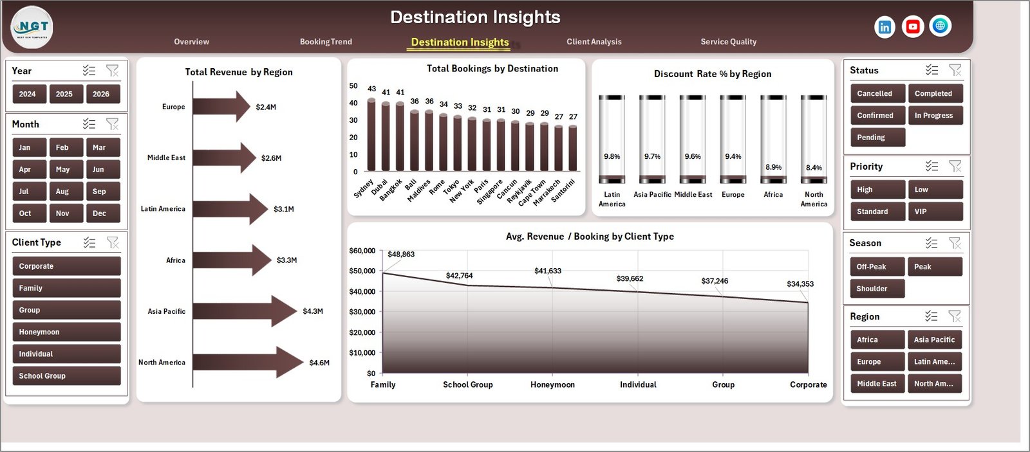This screenshot has width=1030, height=452.
Task: Filter region by Asia Pacific
Action: coord(935,339)
